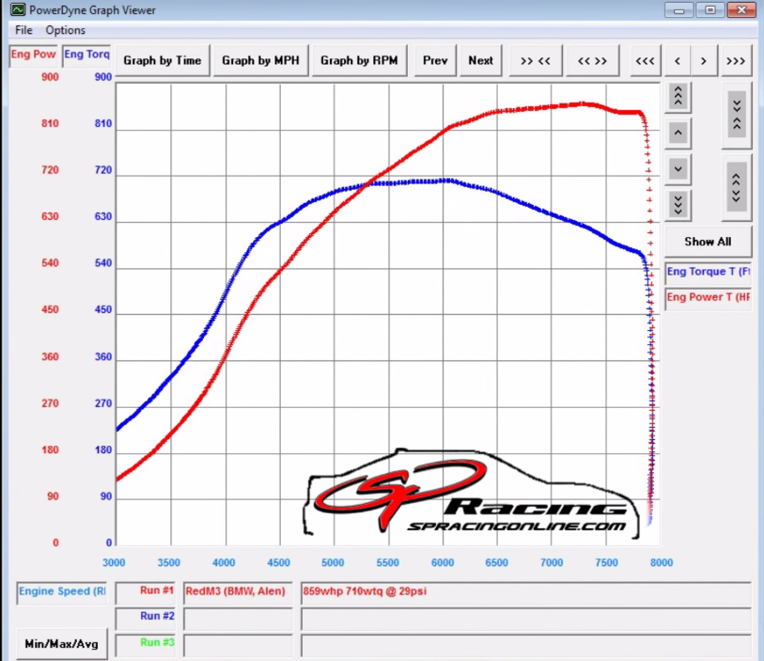The width and height of the screenshot is (764, 661).
Task: Jump far right with the '>>>' button
Action: pos(736,60)
